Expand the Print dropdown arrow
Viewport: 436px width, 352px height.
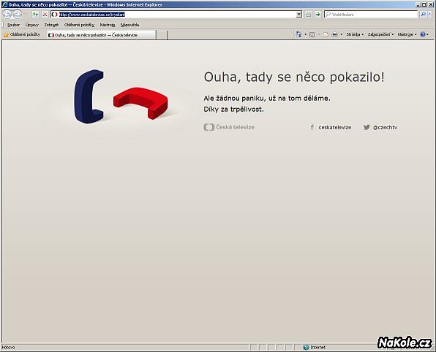point(342,34)
